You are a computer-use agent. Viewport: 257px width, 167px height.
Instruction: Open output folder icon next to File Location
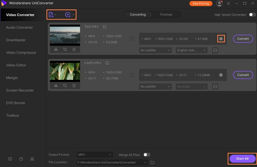[152, 162]
